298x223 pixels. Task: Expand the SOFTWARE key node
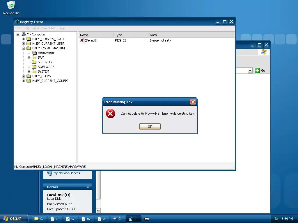[x=29, y=67]
